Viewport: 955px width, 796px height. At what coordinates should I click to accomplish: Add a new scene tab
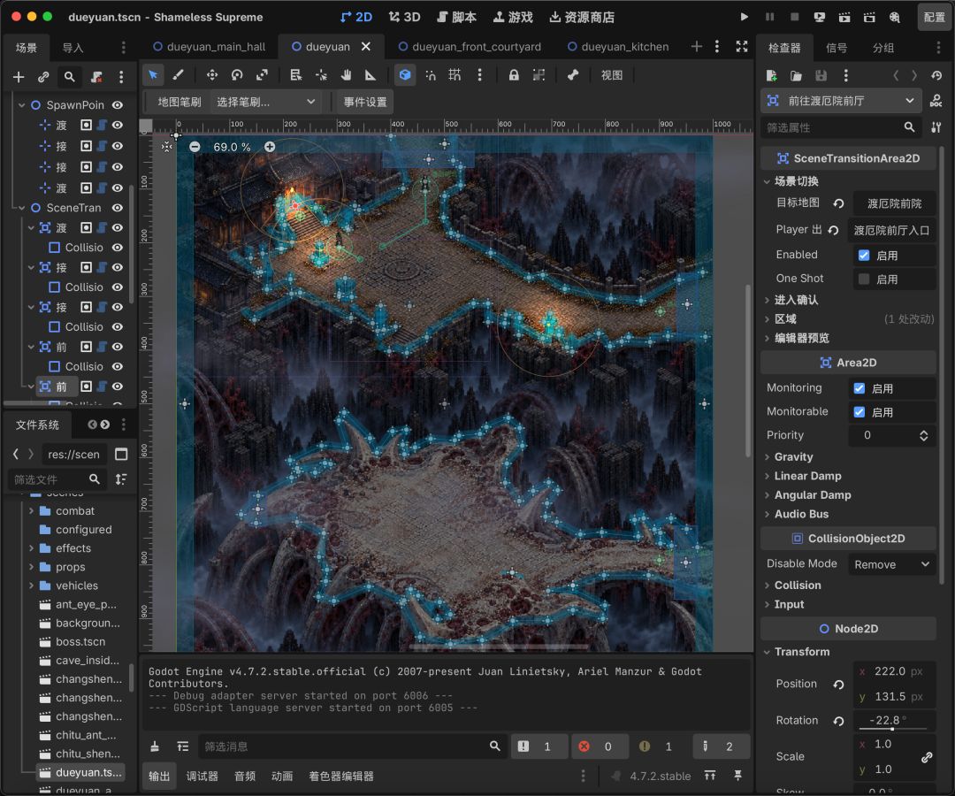pyautogui.click(x=697, y=46)
